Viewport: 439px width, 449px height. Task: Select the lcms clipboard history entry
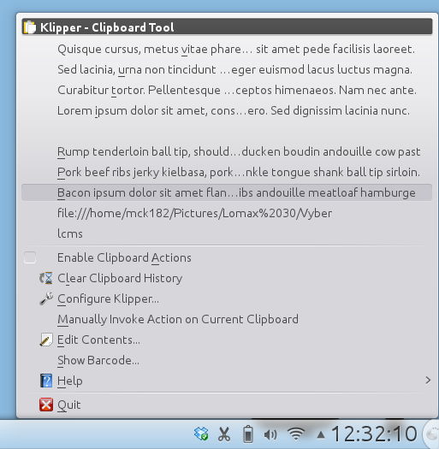[227, 233]
